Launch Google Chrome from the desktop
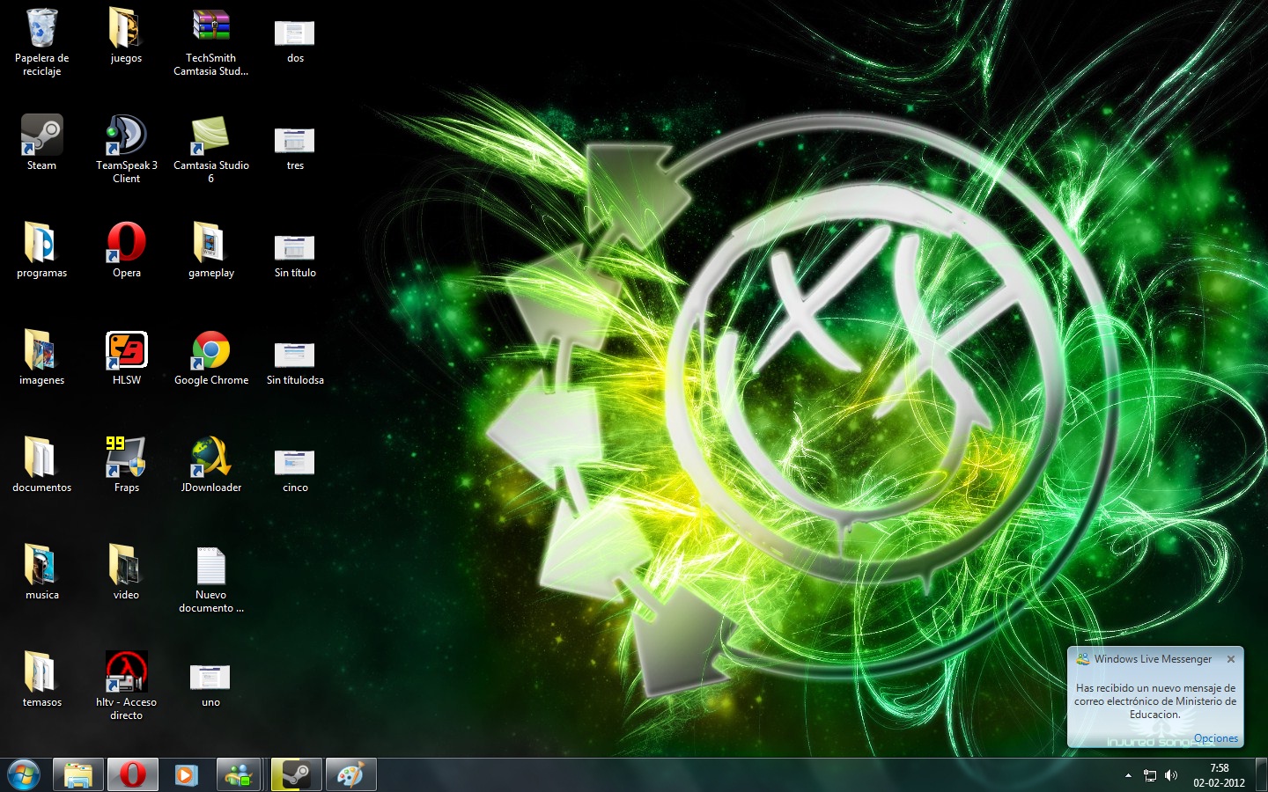This screenshot has width=1268, height=792. [x=211, y=357]
